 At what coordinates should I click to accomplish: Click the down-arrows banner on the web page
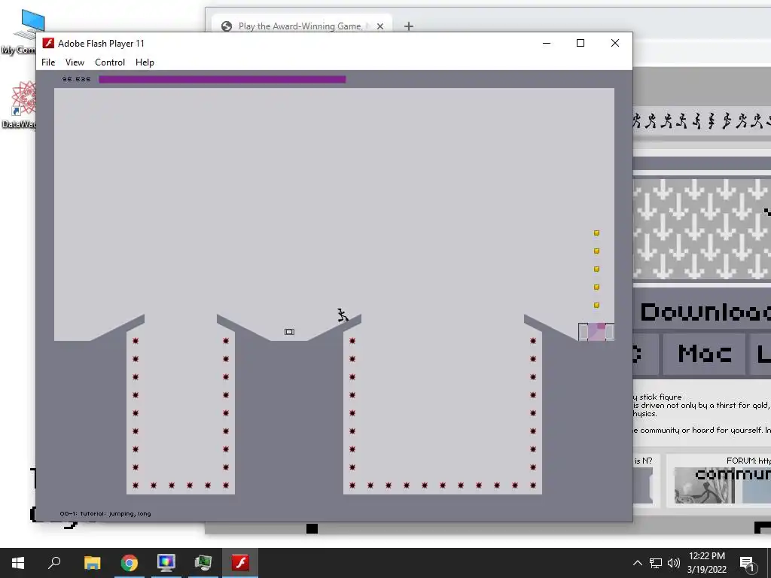(x=702, y=229)
